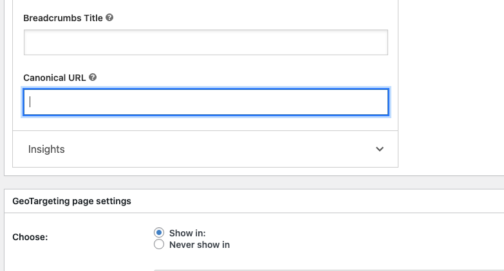Click into the Canonical URL input box

[x=205, y=102]
